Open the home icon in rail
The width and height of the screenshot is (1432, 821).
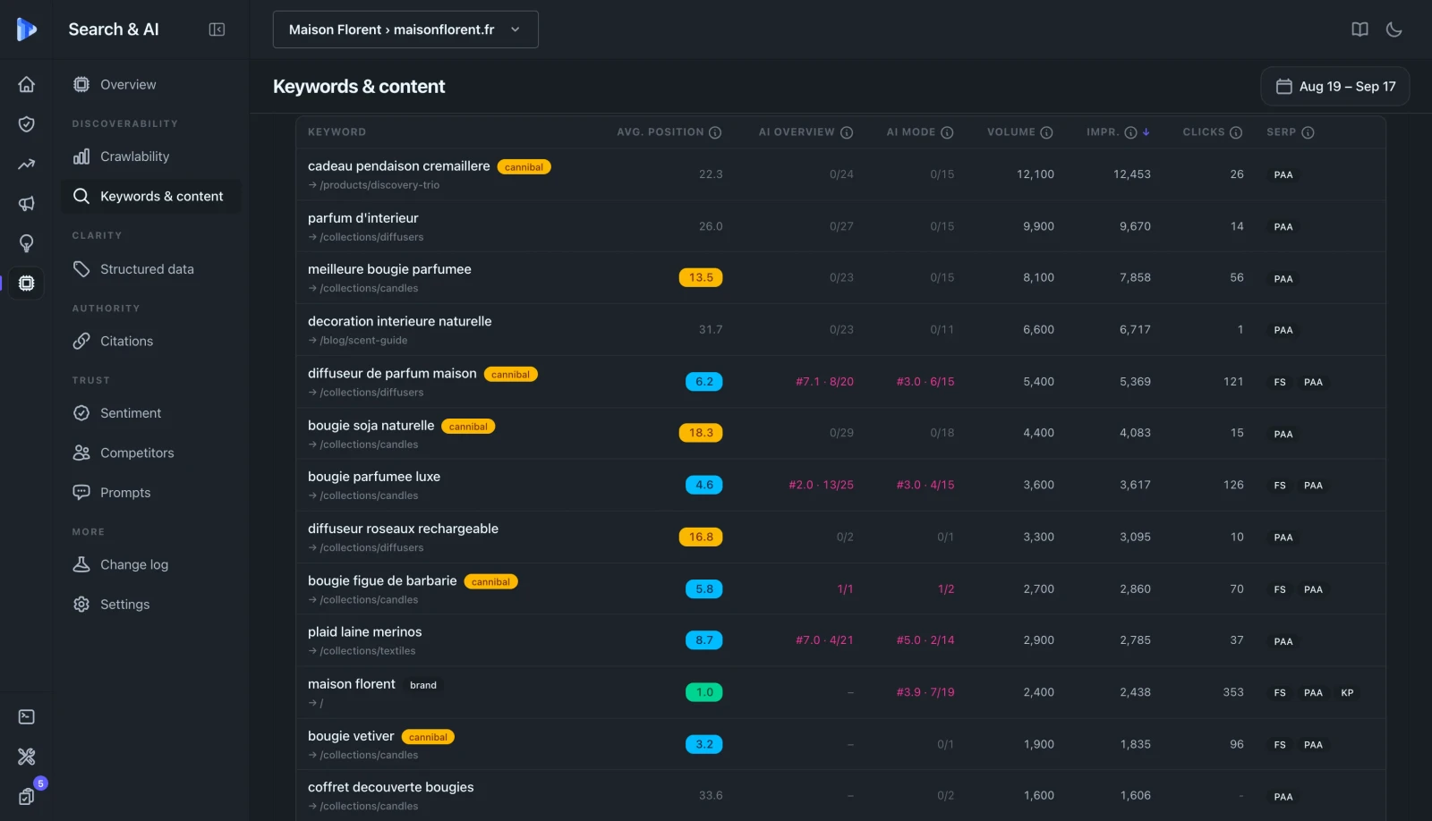[x=27, y=84]
